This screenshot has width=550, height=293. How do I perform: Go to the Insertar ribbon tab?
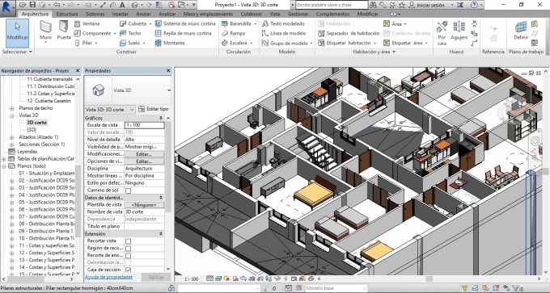[120, 14]
